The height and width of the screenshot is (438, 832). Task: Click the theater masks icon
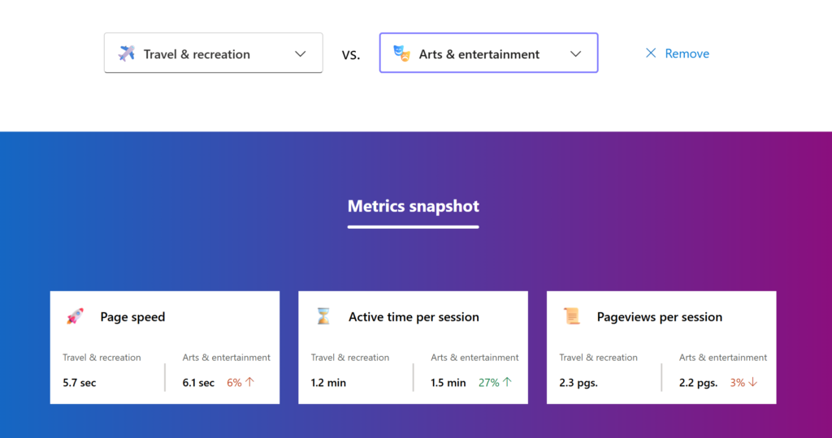[401, 54]
